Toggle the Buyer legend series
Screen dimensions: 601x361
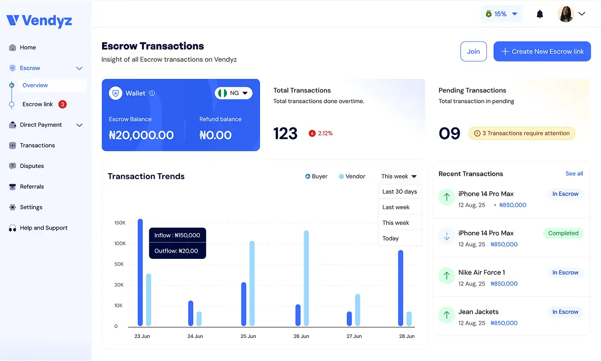[x=316, y=176]
